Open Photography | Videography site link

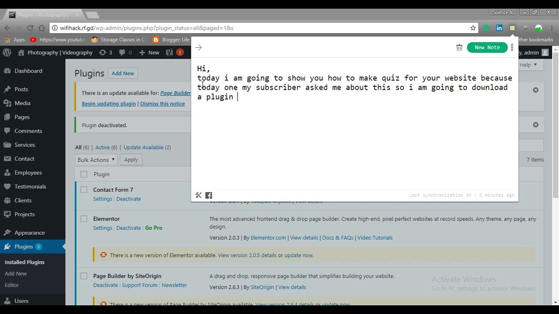(55, 52)
